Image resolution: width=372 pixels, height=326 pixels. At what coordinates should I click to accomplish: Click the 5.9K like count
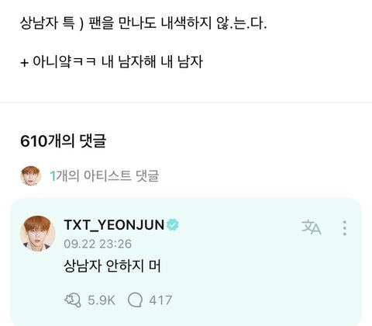pyautogui.click(x=102, y=300)
